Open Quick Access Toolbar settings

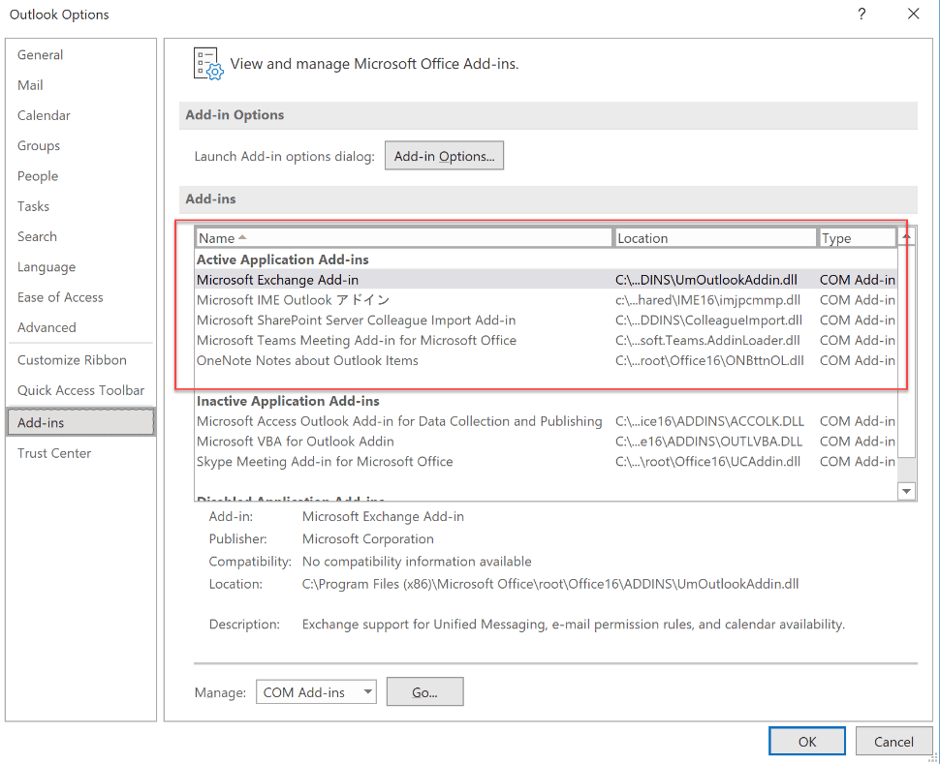pos(81,390)
